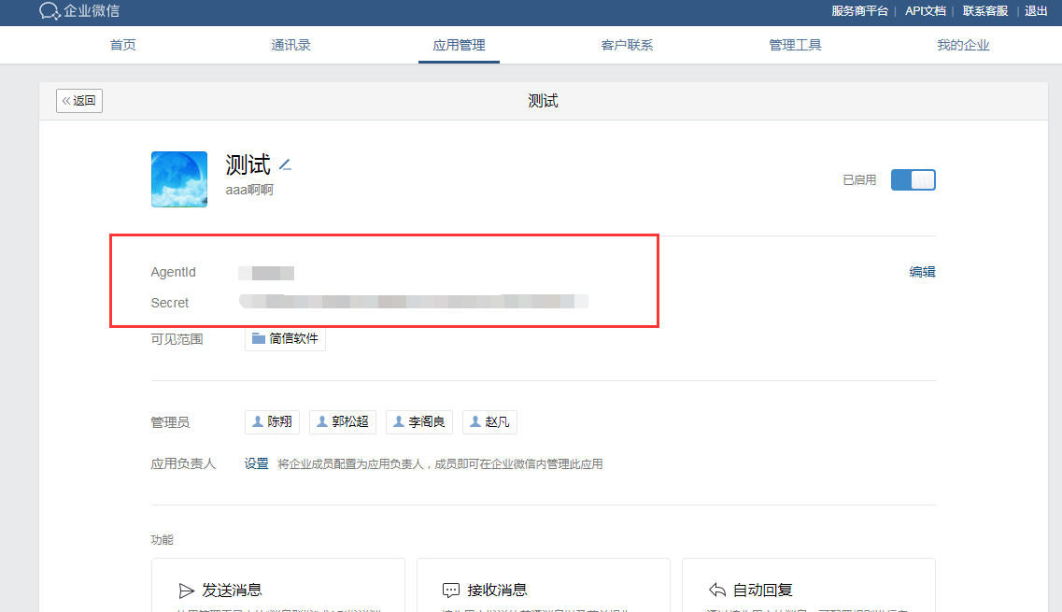Screen dimensions: 1062x612
Task: Click the administrator name 郭松超
Action: 350,421
